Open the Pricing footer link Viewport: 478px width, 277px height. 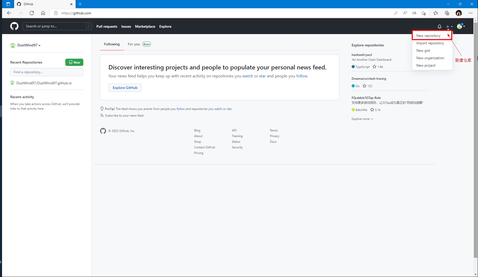click(199, 153)
